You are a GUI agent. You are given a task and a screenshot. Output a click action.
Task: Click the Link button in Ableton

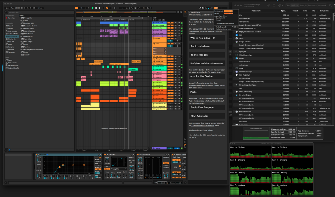coord(7,8)
